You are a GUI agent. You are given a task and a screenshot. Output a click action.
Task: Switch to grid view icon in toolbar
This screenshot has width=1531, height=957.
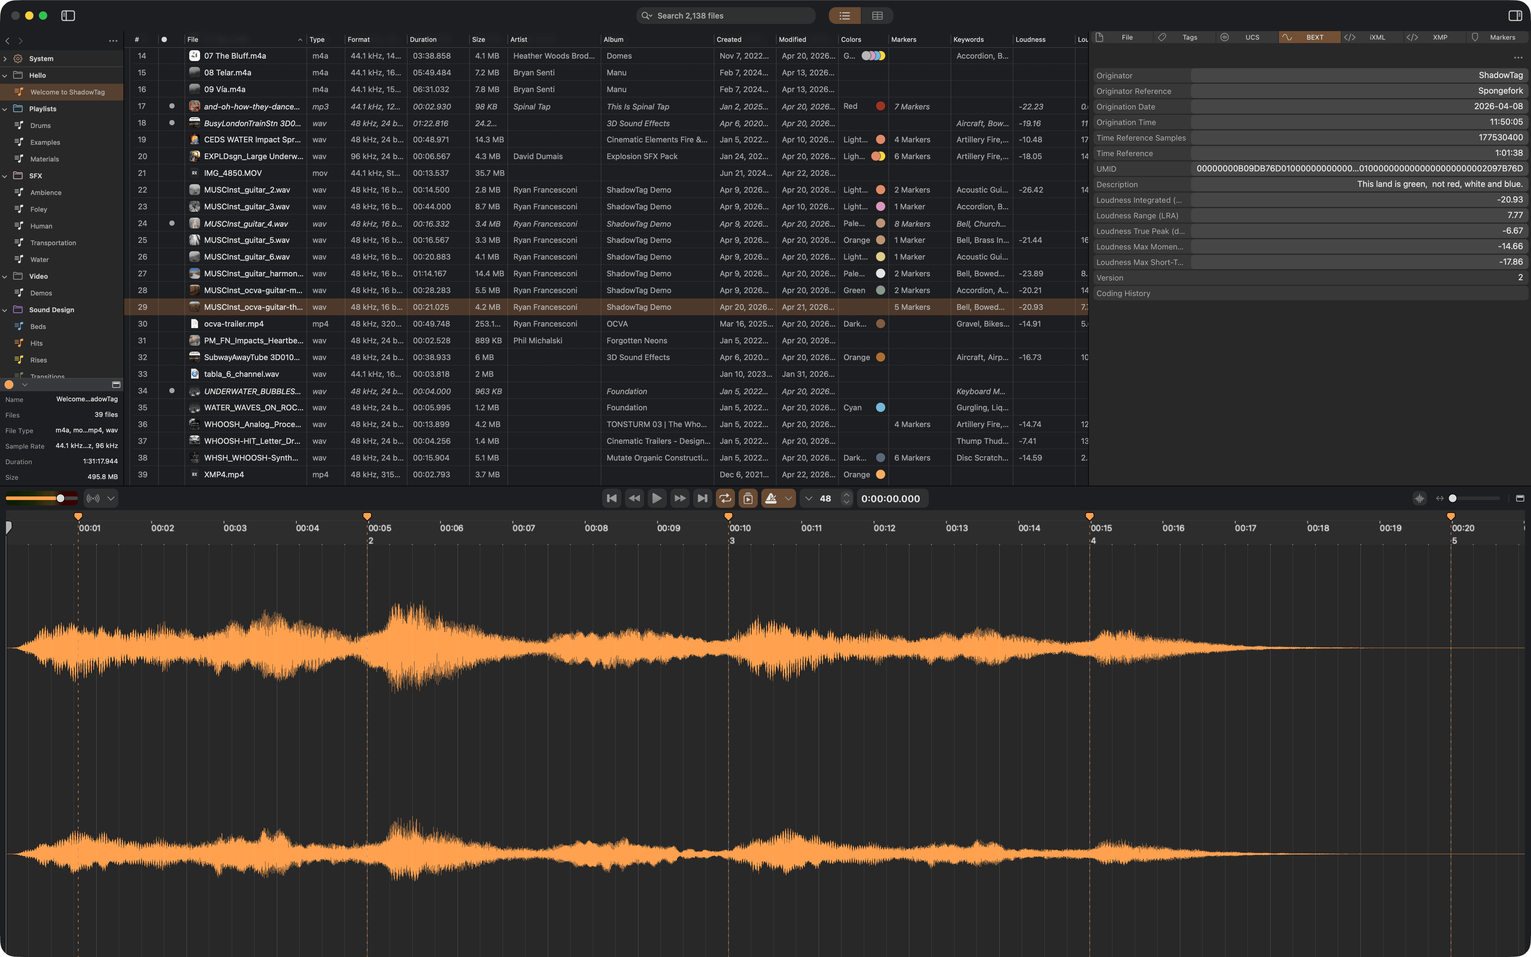click(x=877, y=15)
